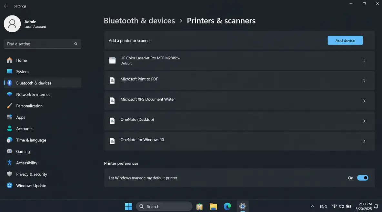
Task: Click the Settings gear taskbar icon
Action: pos(242,207)
